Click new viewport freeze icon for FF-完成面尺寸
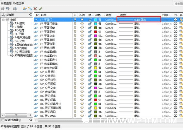Image resolution: width=183 pixels, height=130 pixels. (x=181, y=60)
